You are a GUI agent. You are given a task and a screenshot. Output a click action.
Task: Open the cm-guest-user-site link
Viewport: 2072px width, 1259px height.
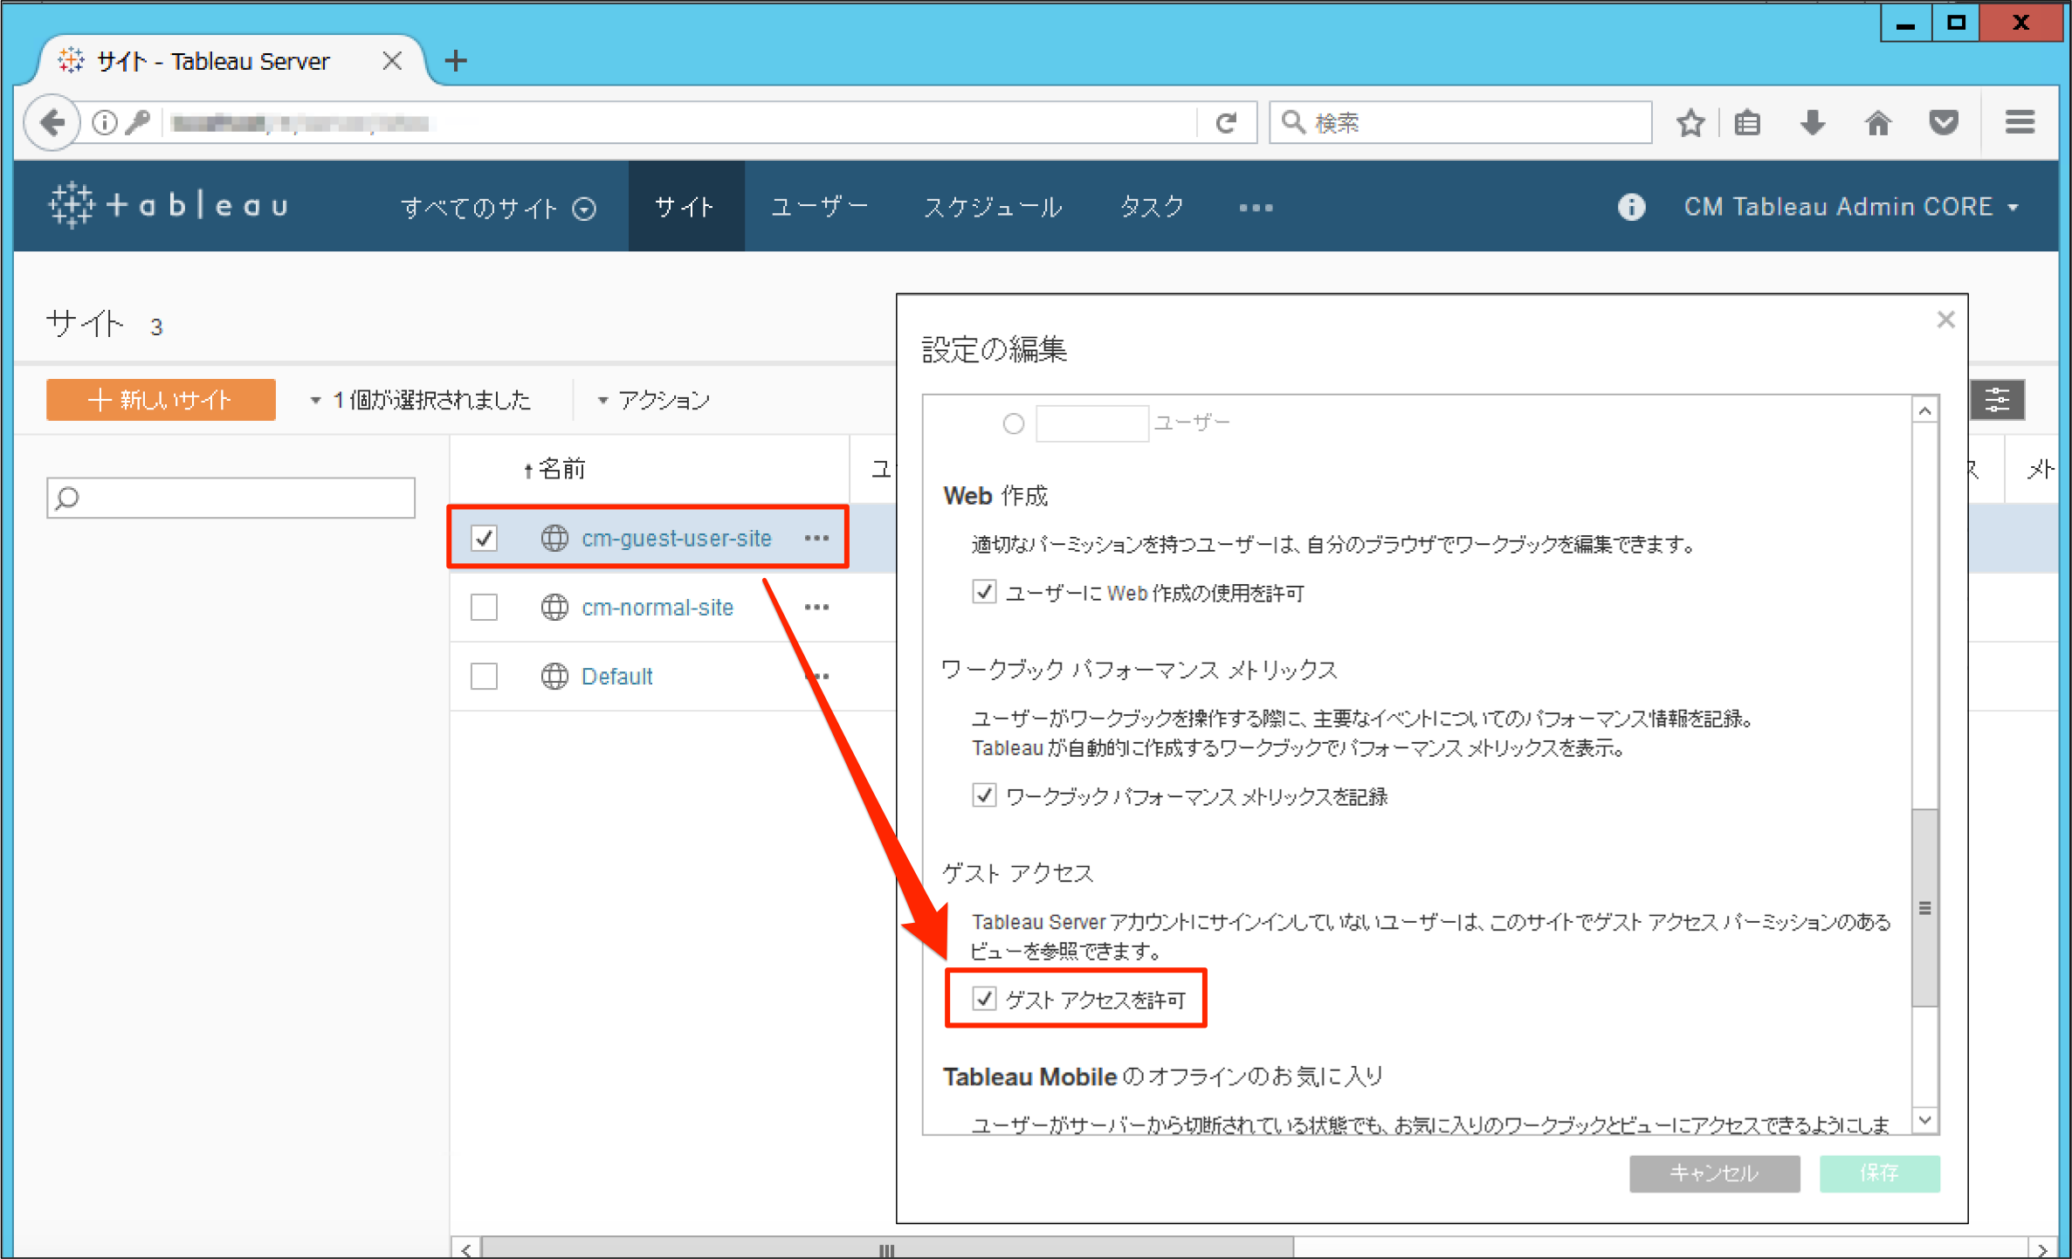[677, 538]
